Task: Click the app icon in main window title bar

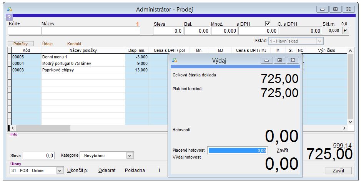Action: (10, 9)
